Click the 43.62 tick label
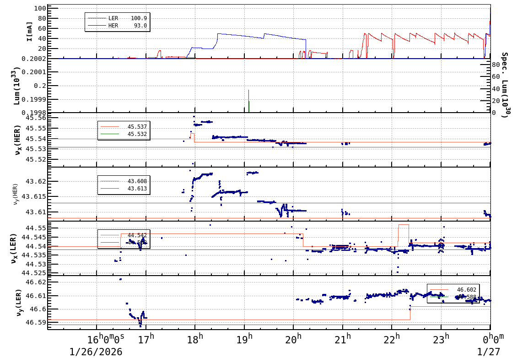Image resolution: width=528 pixels, height=358 pixels. tap(36, 181)
